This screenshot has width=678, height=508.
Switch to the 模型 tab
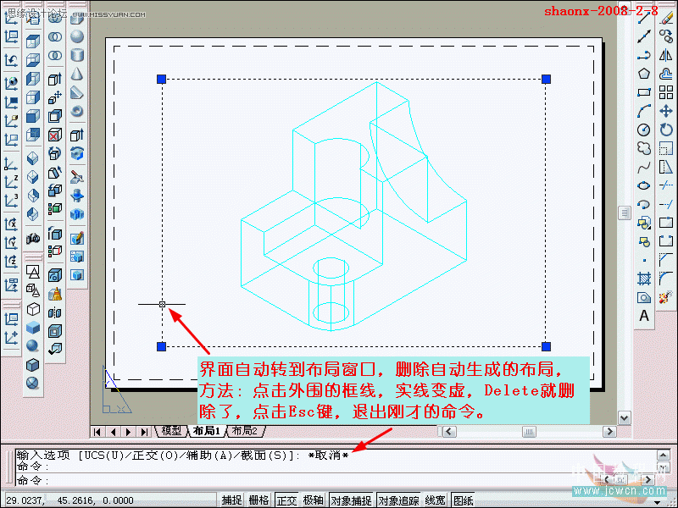pyautogui.click(x=172, y=431)
